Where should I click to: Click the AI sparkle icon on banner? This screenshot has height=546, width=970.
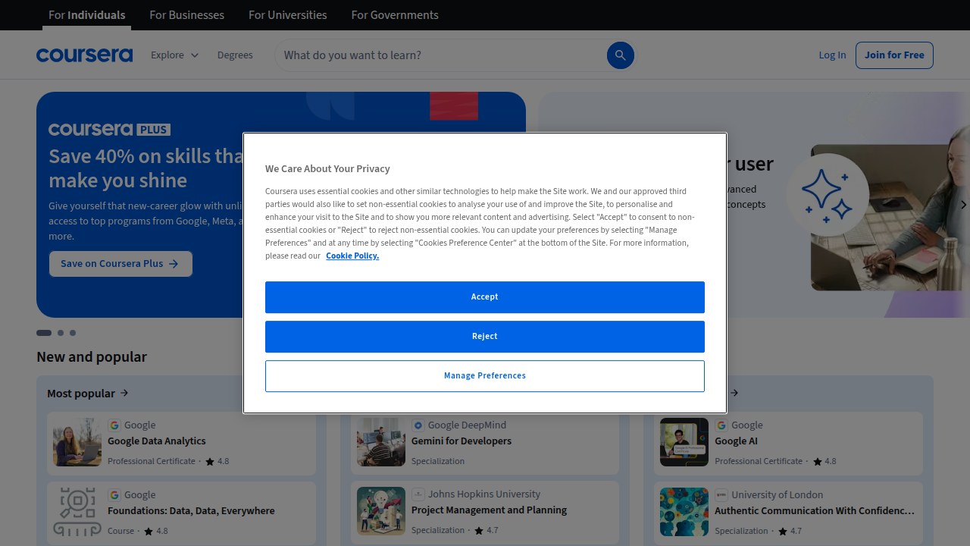point(827,195)
